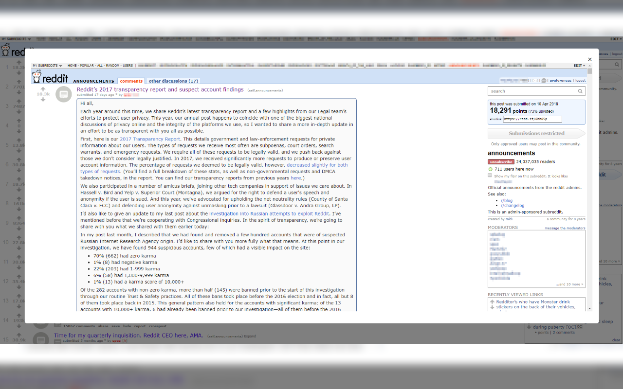Close the popup with the X icon
Viewport: 623px width, 389px height.
click(x=590, y=59)
